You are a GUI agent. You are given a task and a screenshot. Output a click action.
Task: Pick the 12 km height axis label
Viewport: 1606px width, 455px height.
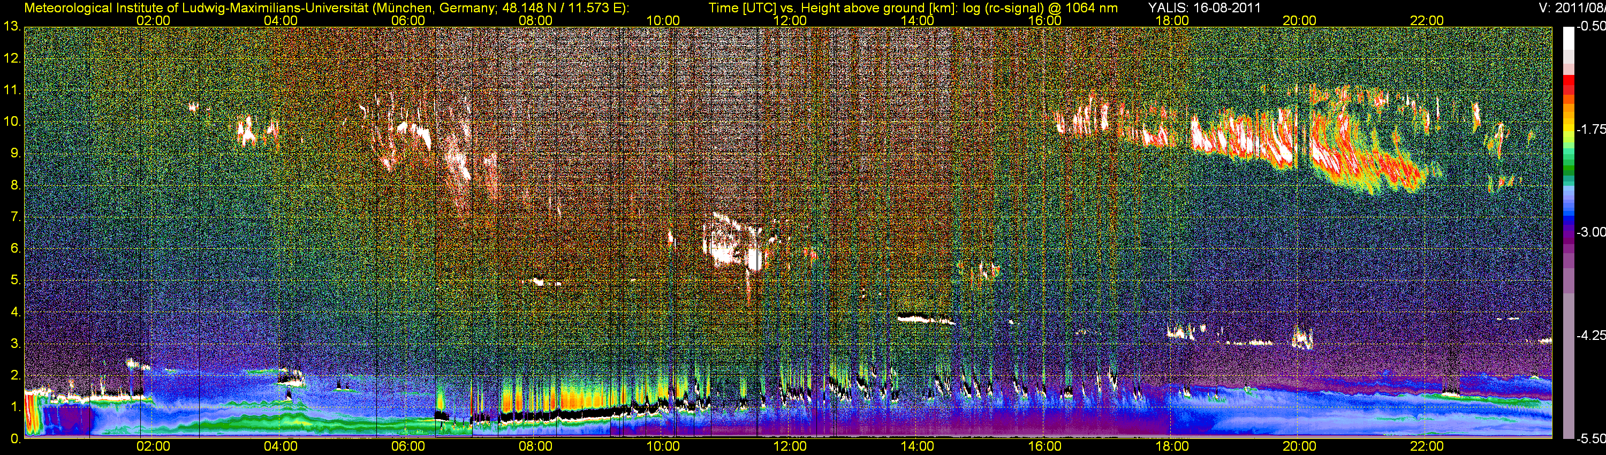[x=11, y=58]
